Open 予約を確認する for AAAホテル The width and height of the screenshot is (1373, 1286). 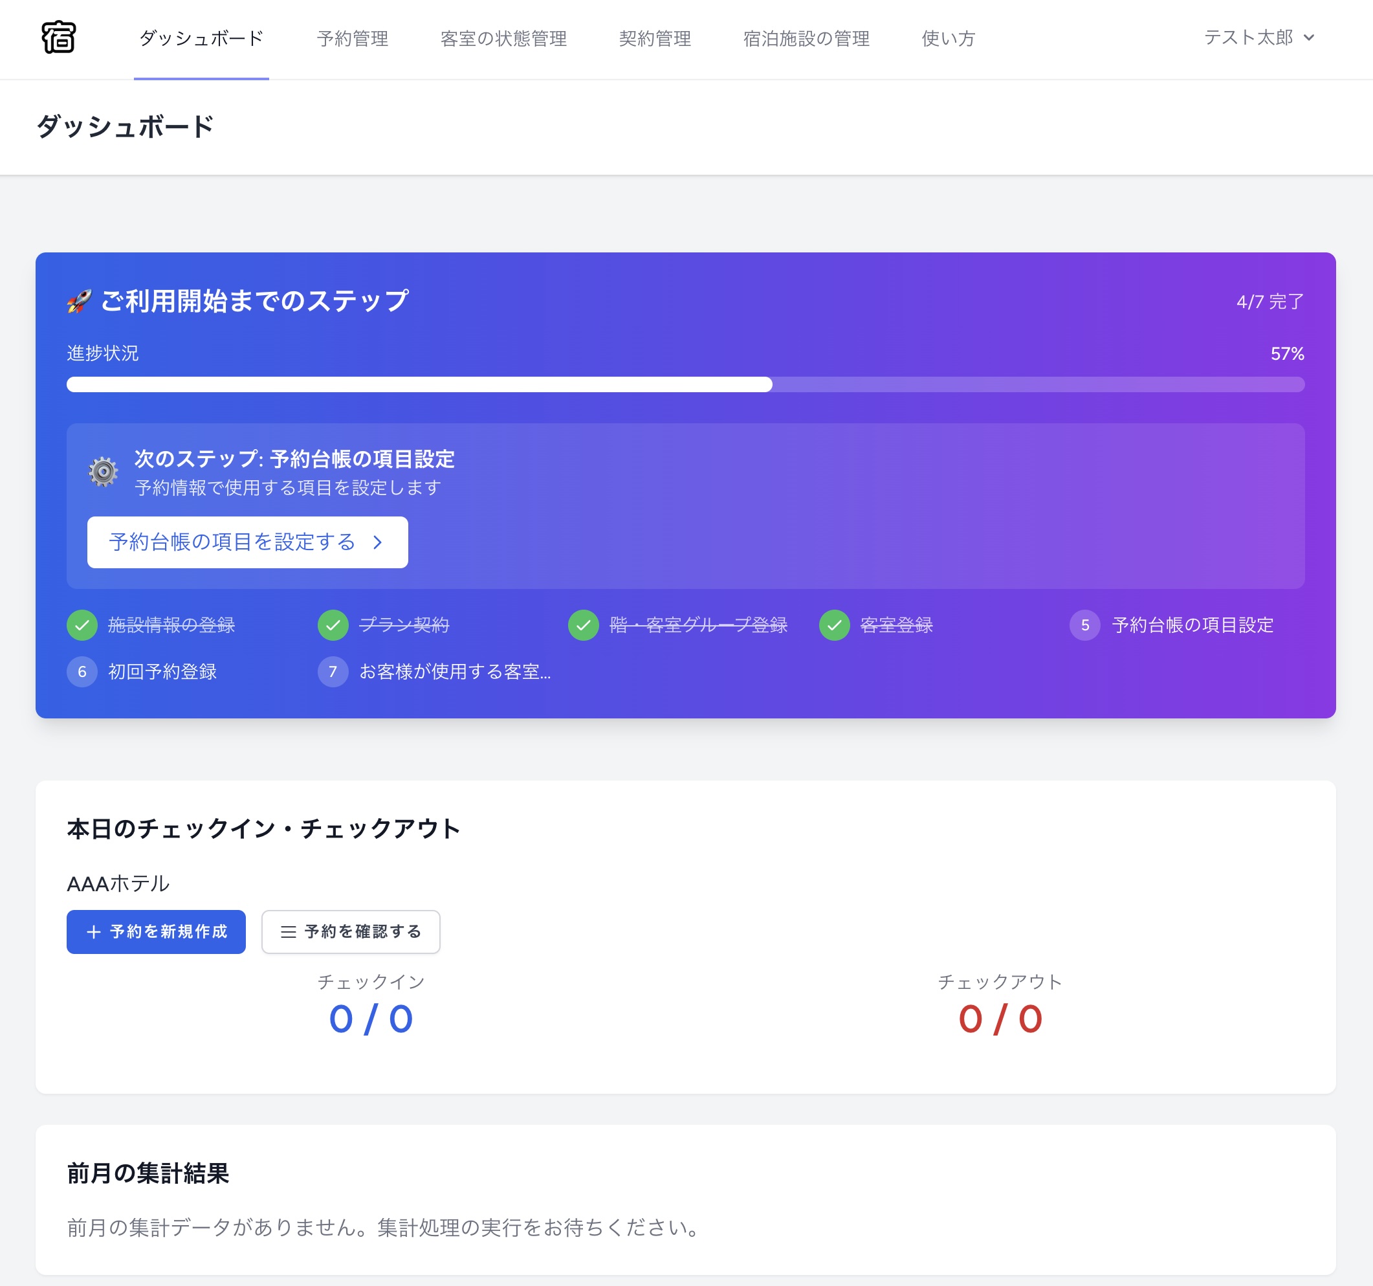pos(350,932)
